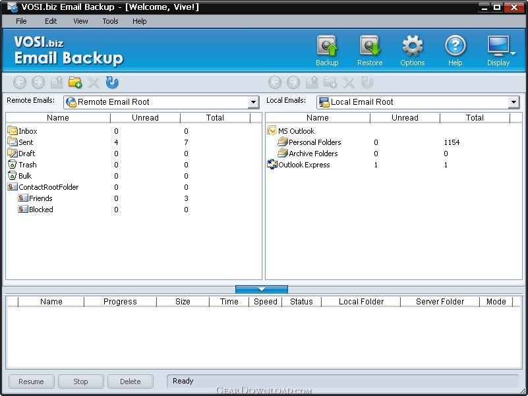Click the Progress column header in transfers
The height and width of the screenshot is (396, 528).
coord(120,301)
